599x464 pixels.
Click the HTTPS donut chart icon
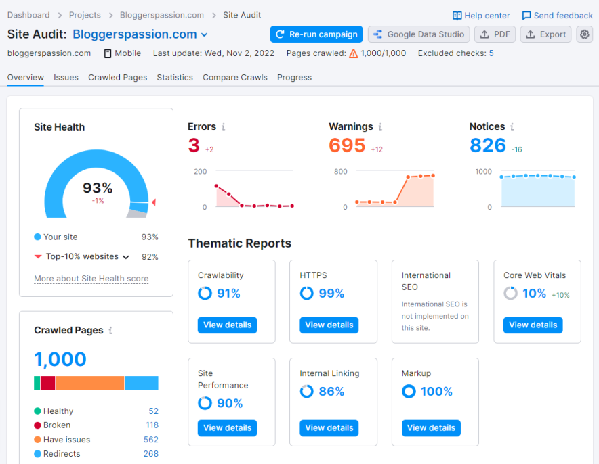306,293
